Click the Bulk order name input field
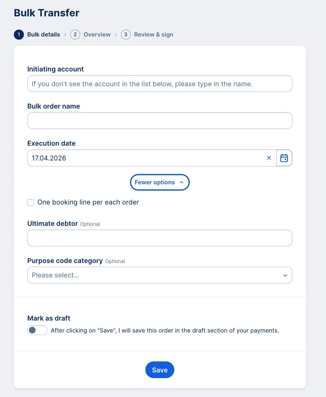 (159, 121)
